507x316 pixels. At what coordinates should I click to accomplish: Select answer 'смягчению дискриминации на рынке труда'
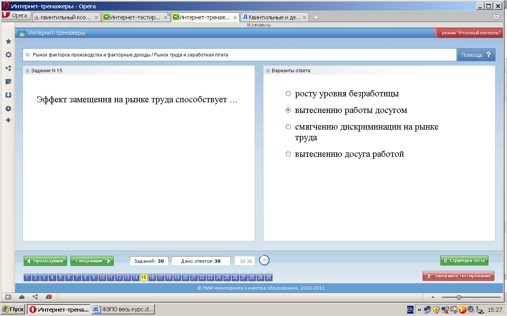pyautogui.click(x=288, y=127)
